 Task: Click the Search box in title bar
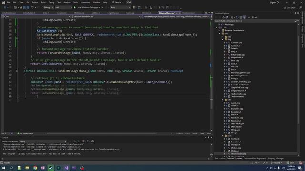(x=118, y=2)
